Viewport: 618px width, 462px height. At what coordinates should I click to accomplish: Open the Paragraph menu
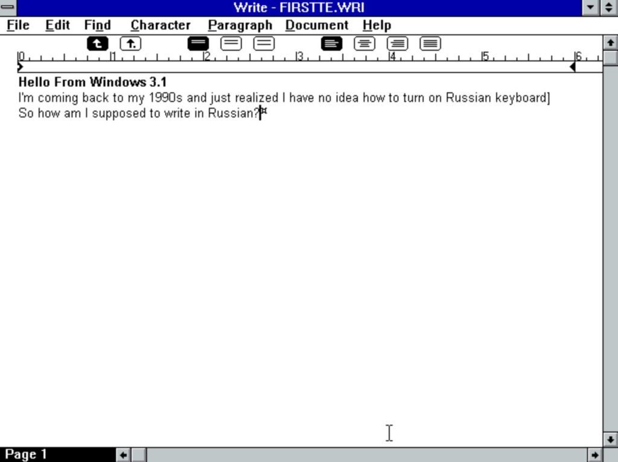click(240, 25)
